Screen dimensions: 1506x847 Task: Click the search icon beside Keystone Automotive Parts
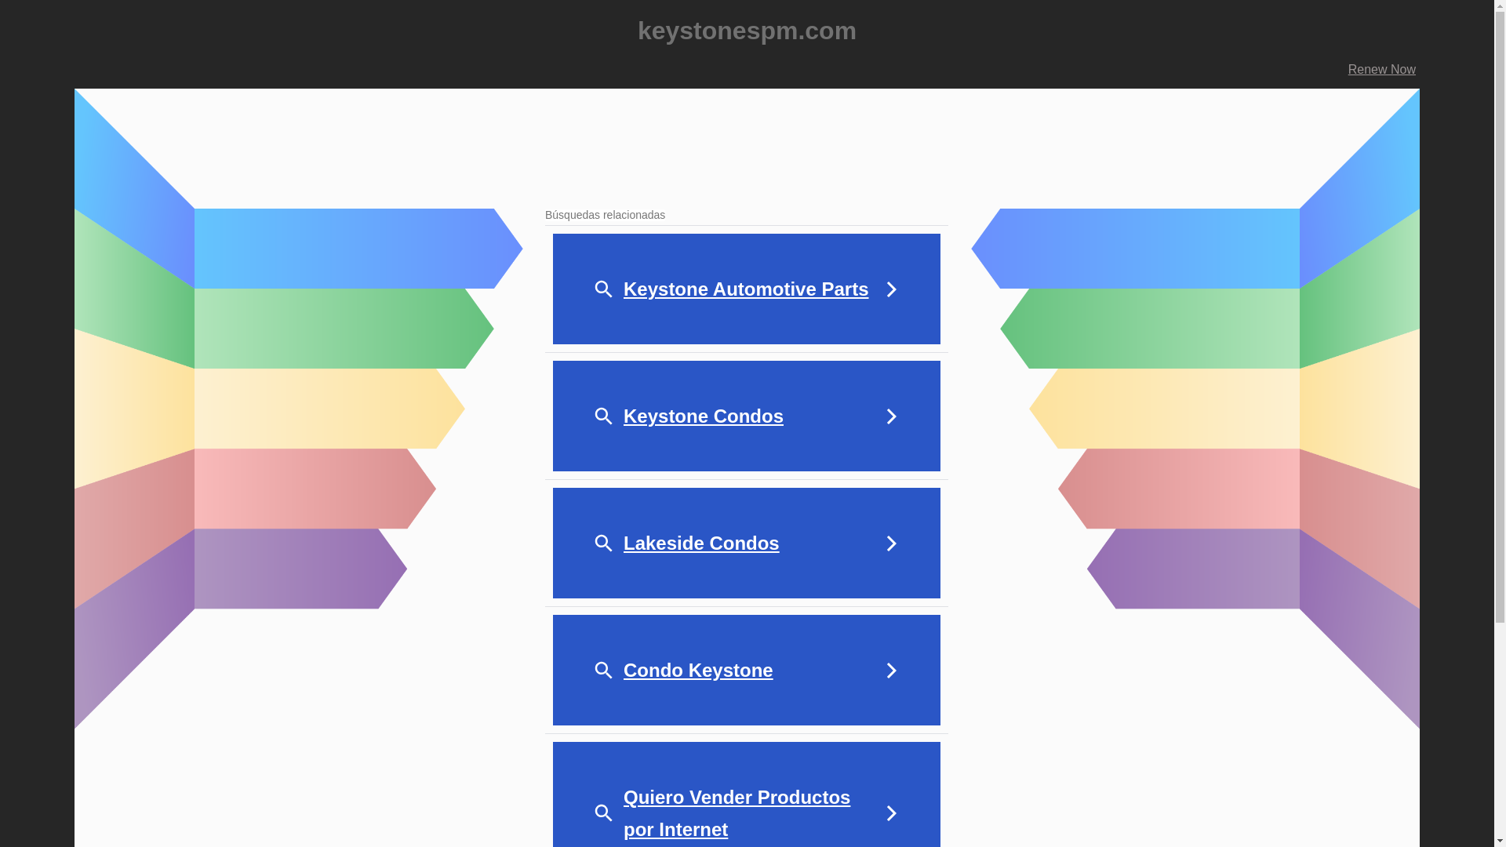point(603,289)
